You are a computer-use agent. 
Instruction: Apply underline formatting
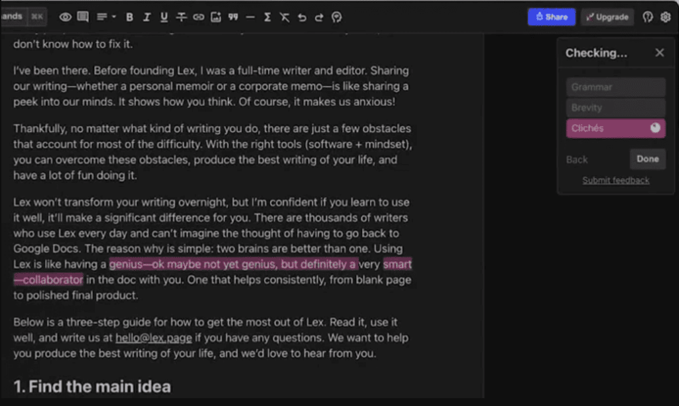click(164, 17)
